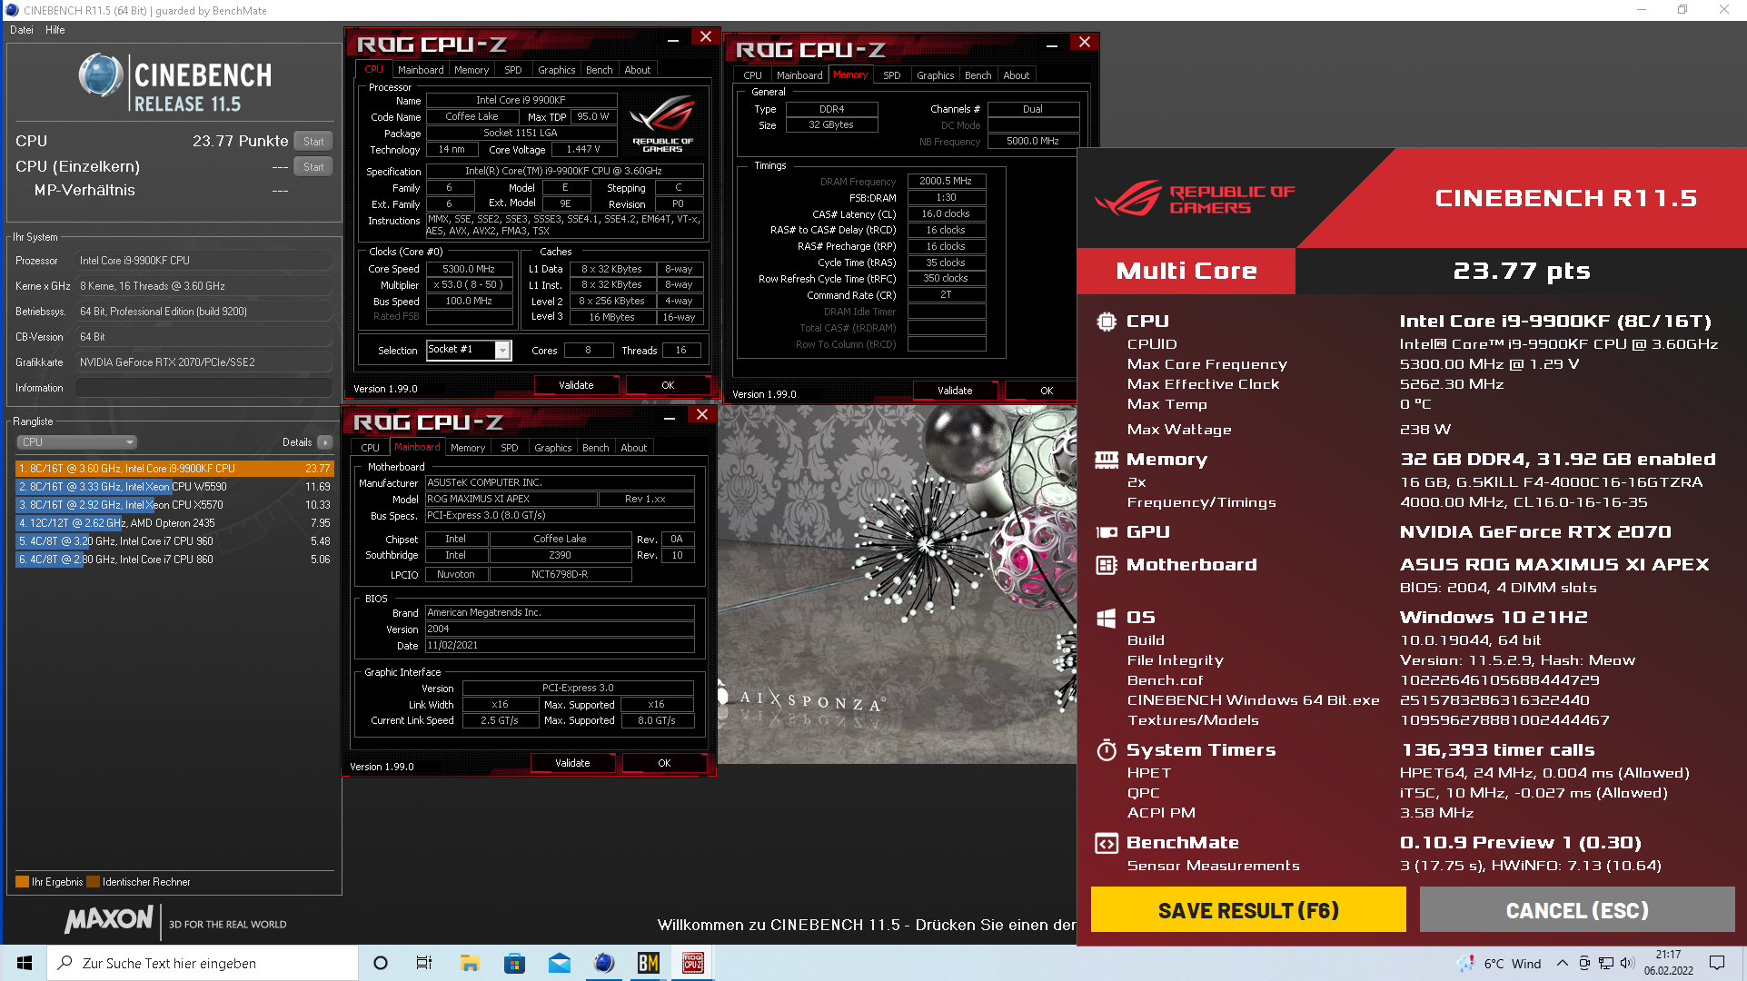Screen dimensions: 1747x981
Task: Open the notification center icon
Action: point(1717,963)
